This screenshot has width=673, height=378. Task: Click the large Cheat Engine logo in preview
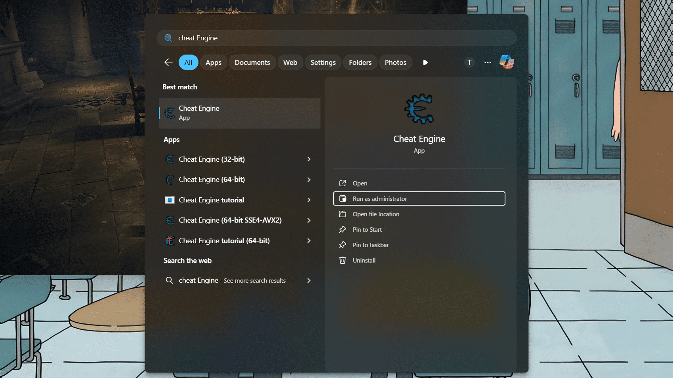[419, 109]
